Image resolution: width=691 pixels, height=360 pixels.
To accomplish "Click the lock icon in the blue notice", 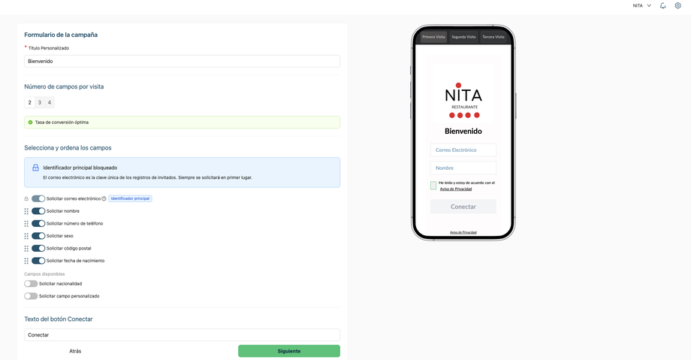I will [36, 168].
